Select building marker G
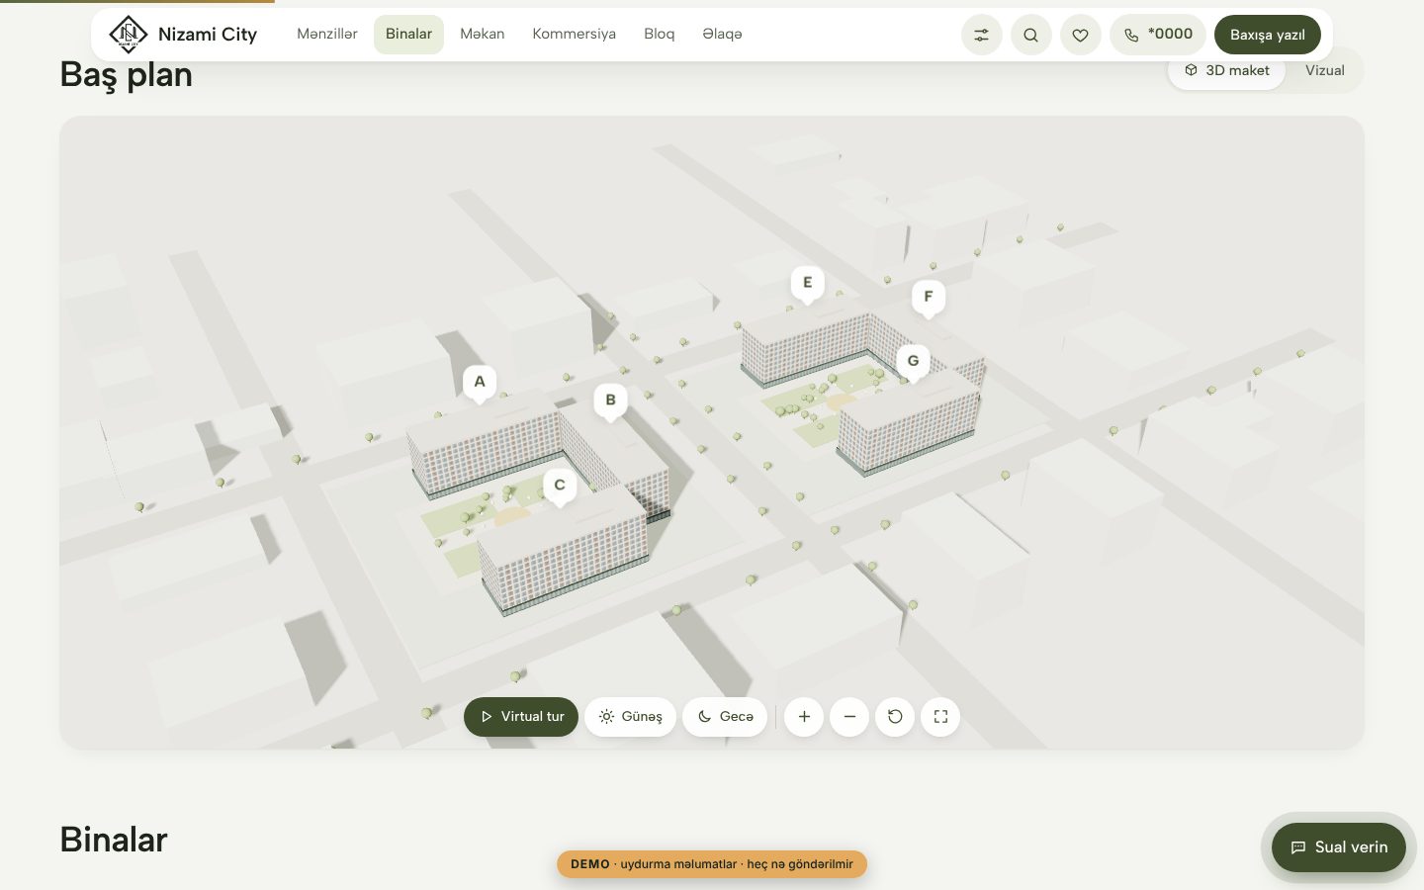The image size is (1424, 890). [913, 362]
